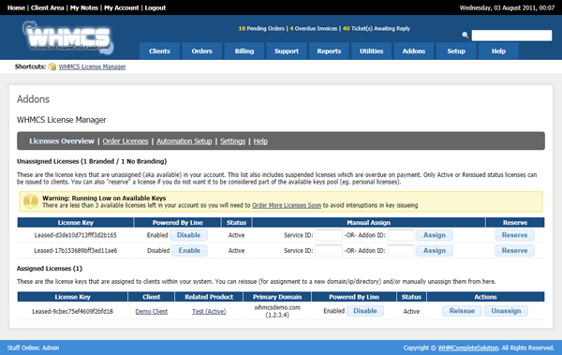View the 10 Pending Orders link
The image size is (562, 355).
[x=261, y=28]
